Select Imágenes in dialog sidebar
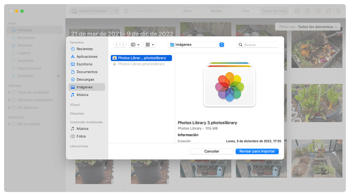Image resolution: width=350 pixels, height=195 pixels. tap(87, 87)
